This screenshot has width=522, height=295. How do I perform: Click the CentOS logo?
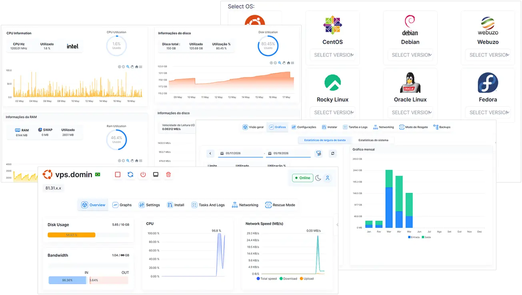(332, 25)
